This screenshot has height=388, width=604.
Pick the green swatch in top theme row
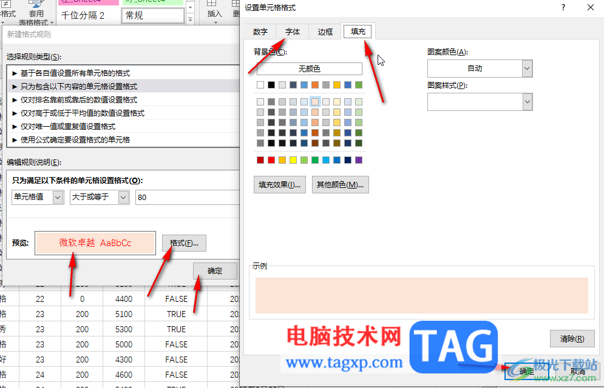[359, 85]
